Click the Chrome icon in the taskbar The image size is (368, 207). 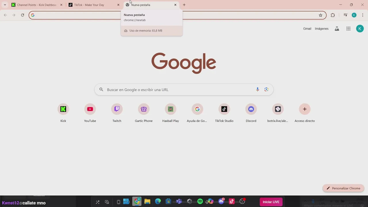(x=137, y=202)
